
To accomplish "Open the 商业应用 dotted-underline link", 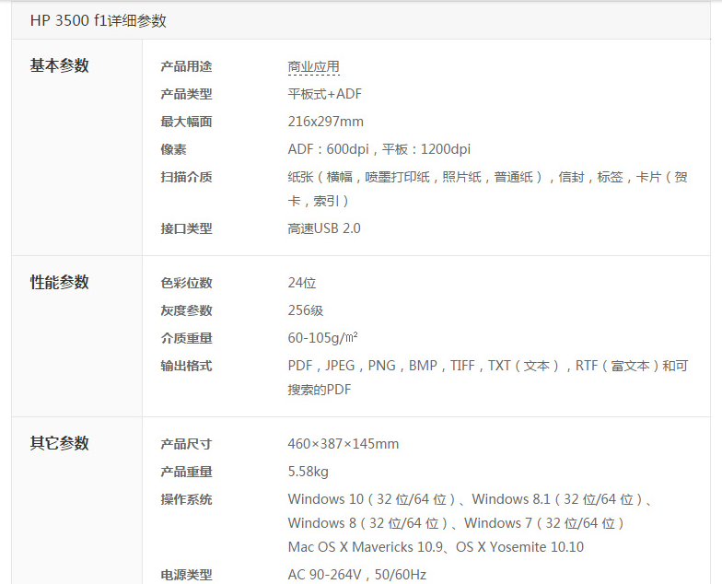I will (313, 66).
